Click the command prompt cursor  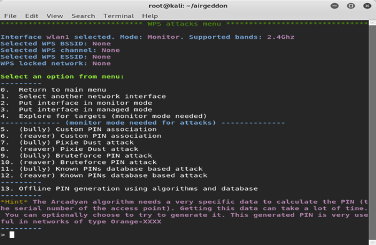point(12,234)
